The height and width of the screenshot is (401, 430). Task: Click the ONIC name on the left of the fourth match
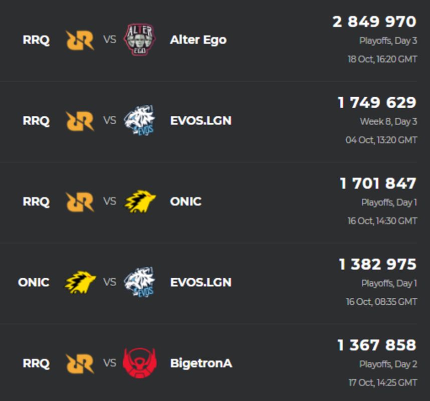(x=34, y=282)
